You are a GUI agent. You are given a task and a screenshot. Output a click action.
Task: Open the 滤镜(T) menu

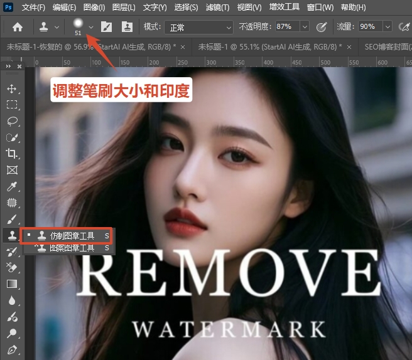(x=217, y=7)
